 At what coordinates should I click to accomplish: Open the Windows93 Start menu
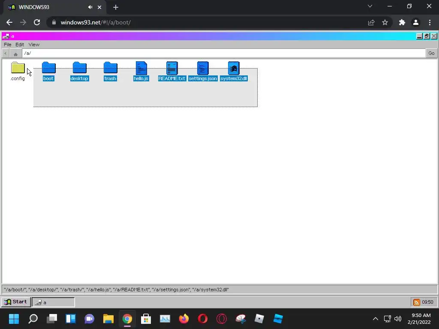tap(16, 302)
